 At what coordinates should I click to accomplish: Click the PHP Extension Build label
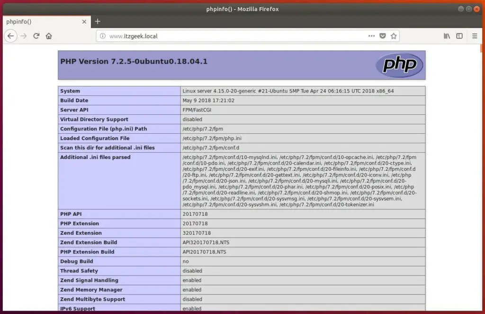(x=87, y=252)
